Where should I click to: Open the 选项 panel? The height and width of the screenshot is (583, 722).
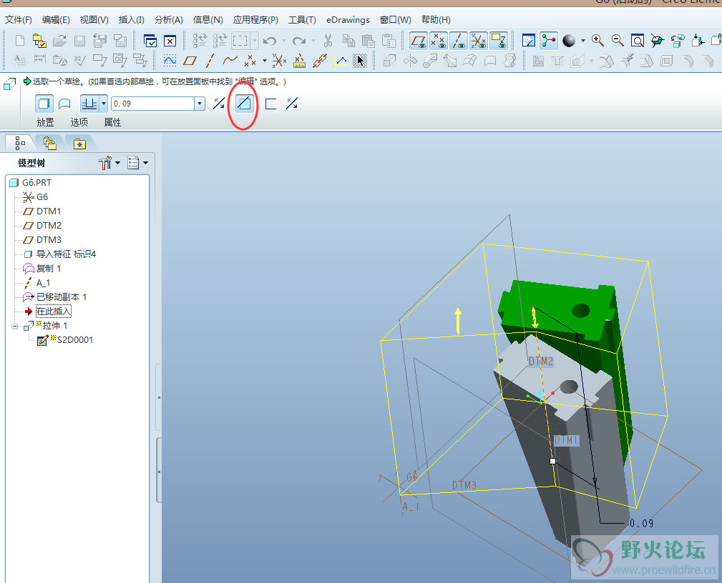point(79,122)
